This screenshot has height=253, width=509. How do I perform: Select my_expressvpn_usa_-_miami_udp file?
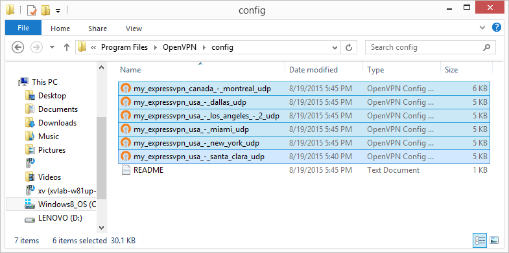click(x=304, y=129)
